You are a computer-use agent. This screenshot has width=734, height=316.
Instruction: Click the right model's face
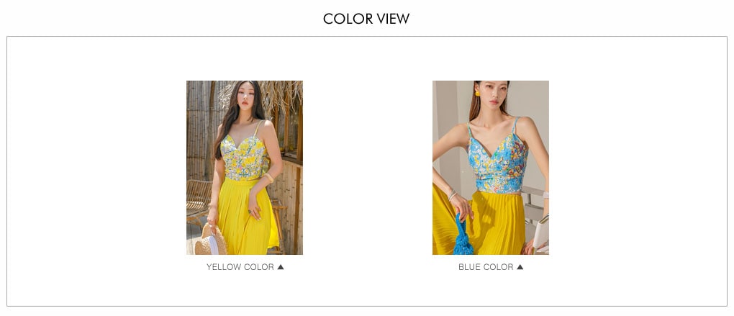[493, 94]
